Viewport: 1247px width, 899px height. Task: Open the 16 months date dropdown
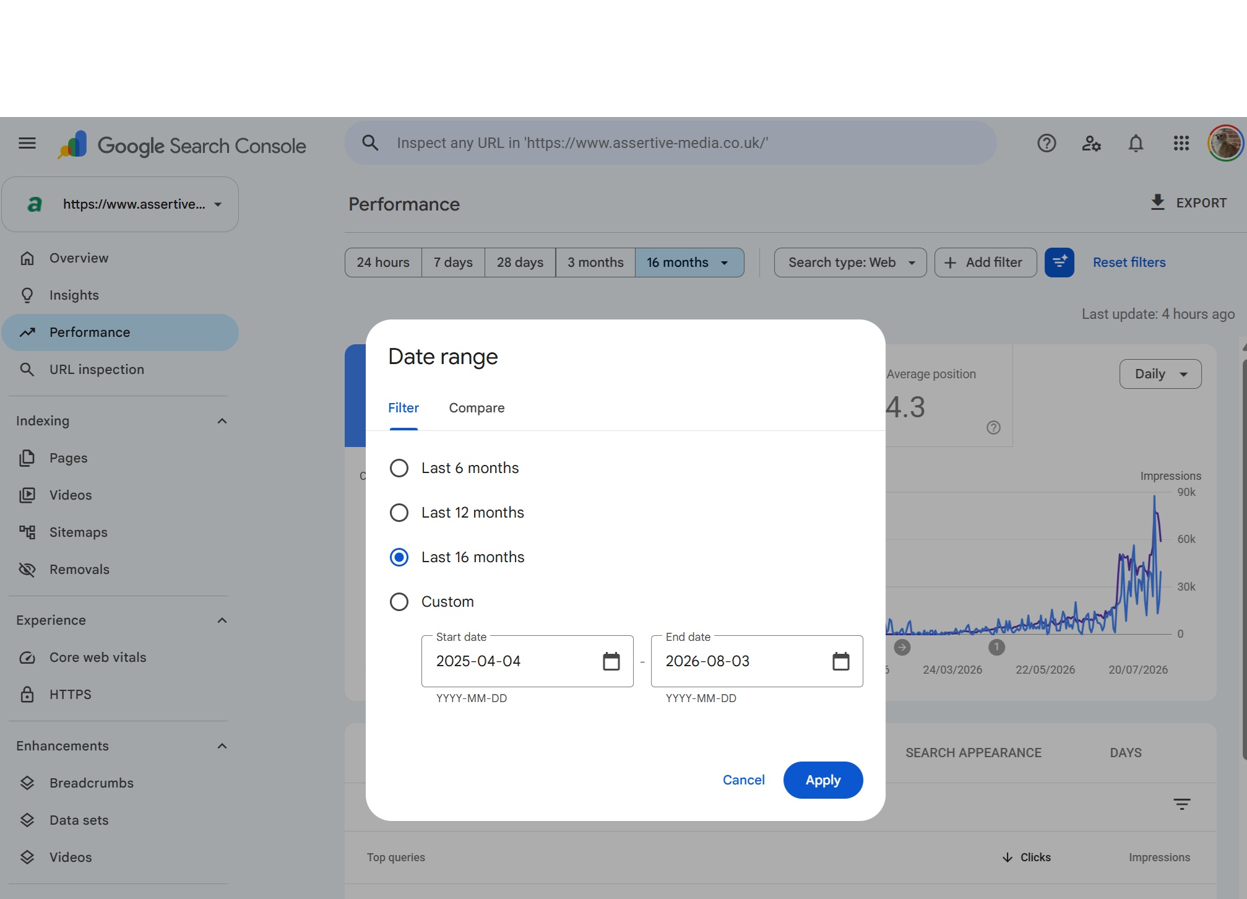689,263
